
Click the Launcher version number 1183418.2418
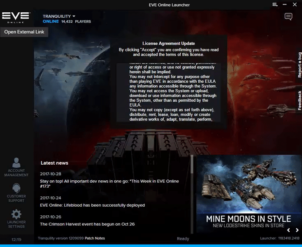(289, 238)
